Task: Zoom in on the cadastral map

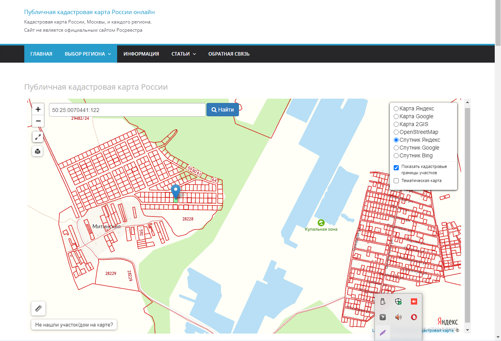Action: [x=38, y=109]
